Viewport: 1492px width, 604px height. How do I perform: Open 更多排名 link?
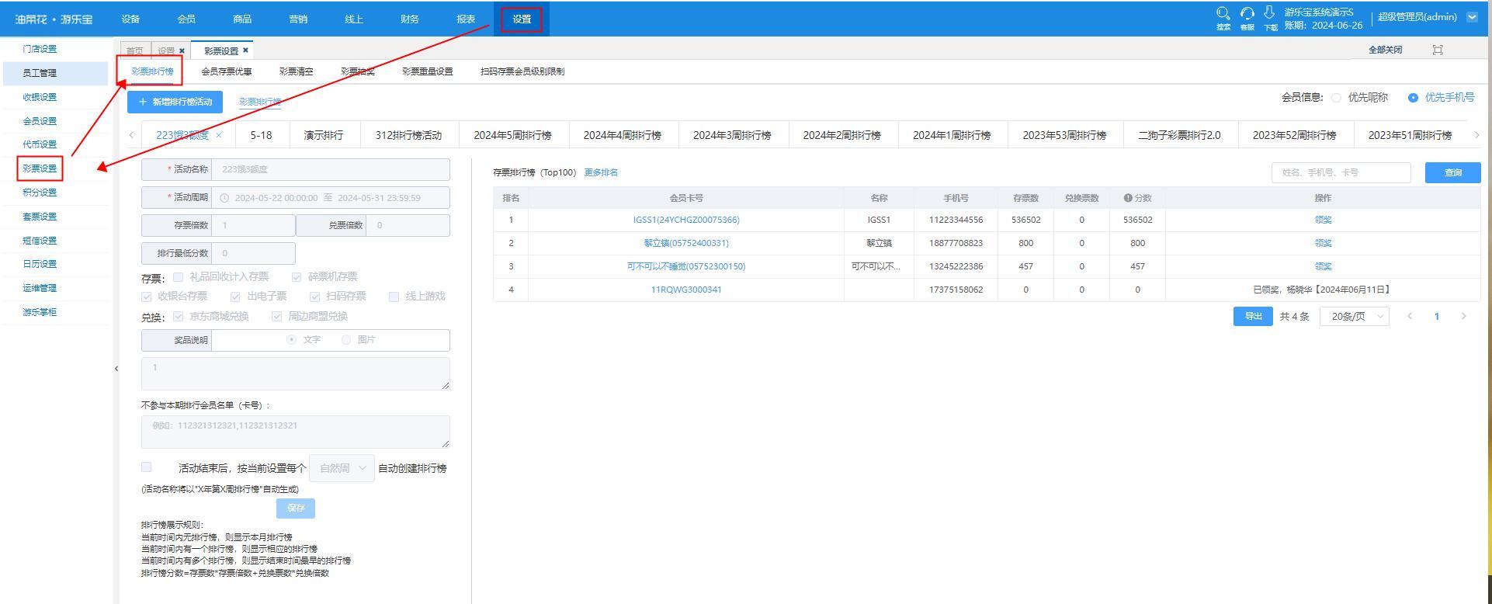pyautogui.click(x=601, y=172)
